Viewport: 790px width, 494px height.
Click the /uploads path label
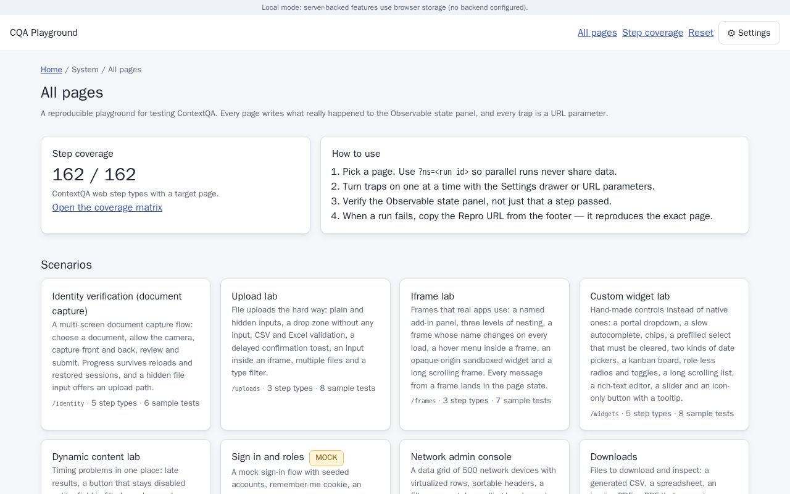pyautogui.click(x=246, y=388)
